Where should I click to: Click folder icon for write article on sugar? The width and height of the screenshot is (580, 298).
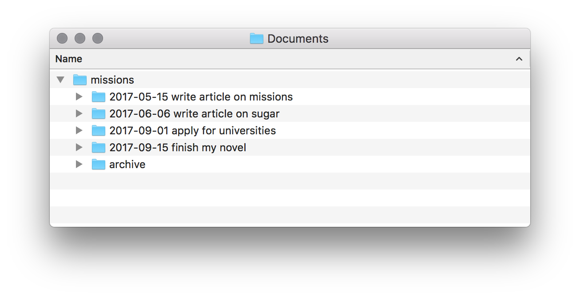[98, 114]
